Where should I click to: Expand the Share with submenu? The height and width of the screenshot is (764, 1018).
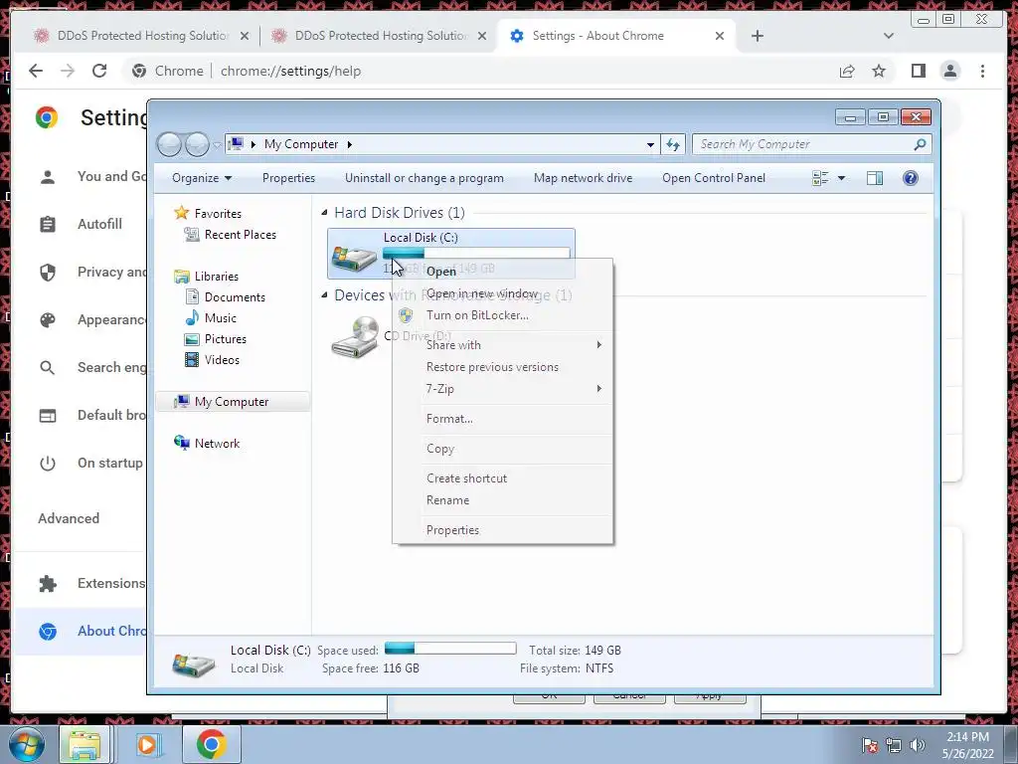[502, 345]
